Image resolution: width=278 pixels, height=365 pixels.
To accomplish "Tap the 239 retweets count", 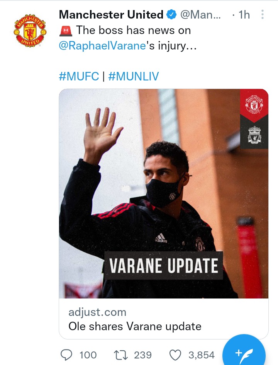I will tap(143, 355).
